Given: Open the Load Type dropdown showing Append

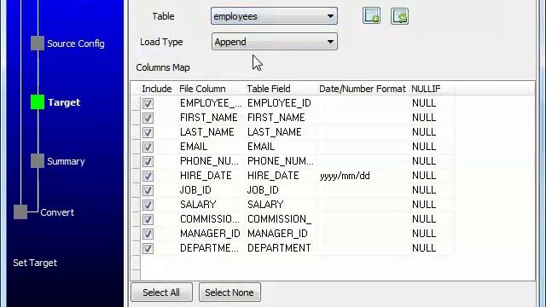Looking at the screenshot, I should (274, 42).
